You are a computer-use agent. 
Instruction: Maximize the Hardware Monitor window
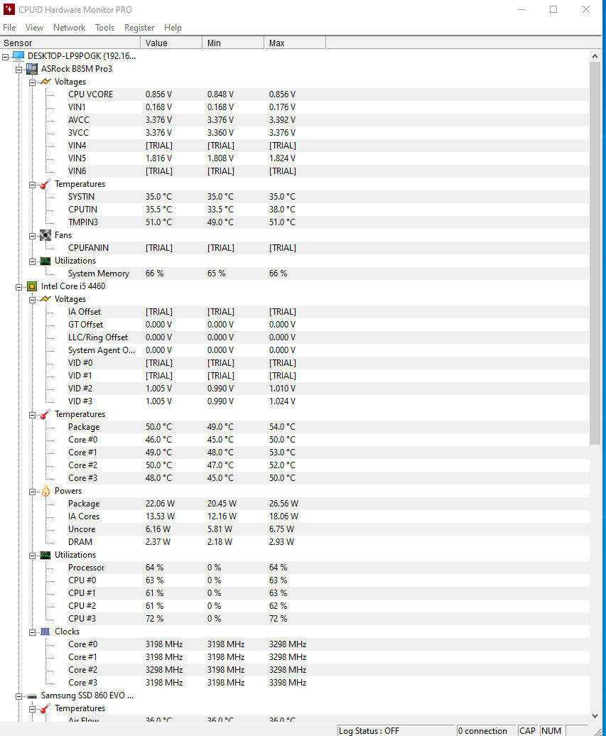point(553,9)
